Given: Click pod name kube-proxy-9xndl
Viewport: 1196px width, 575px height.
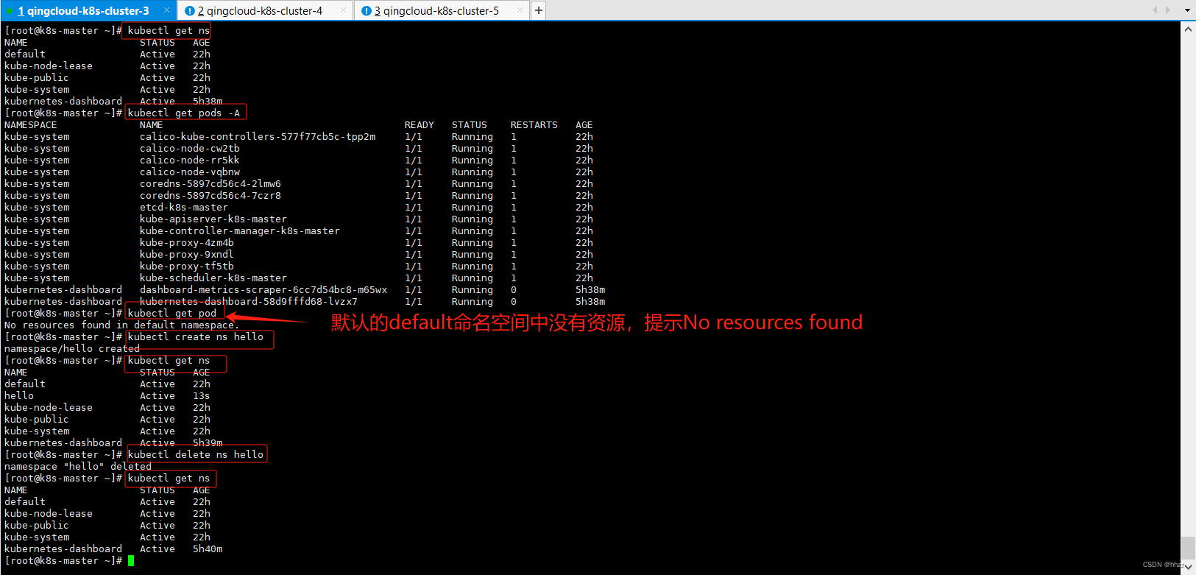Looking at the screenshot, I should [x=187, y=254].
